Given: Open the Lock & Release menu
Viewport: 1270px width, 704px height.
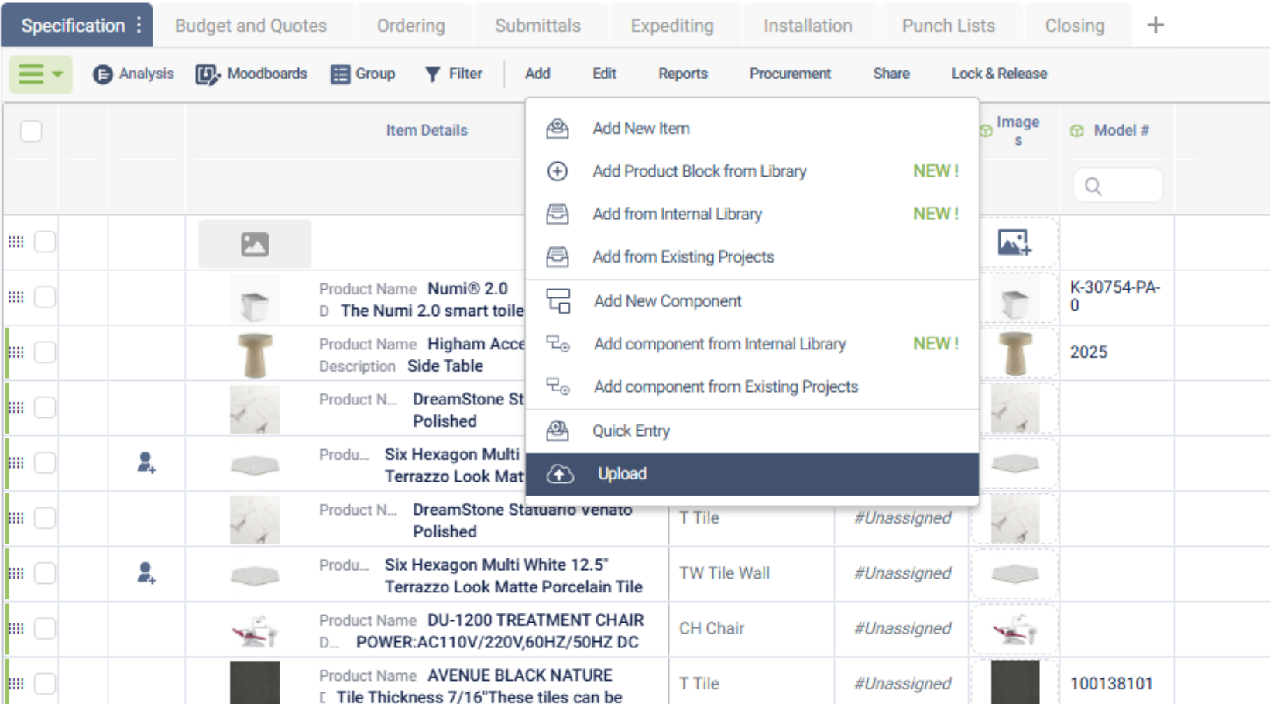Looking at the screenshot, I should tap(999, 74).
